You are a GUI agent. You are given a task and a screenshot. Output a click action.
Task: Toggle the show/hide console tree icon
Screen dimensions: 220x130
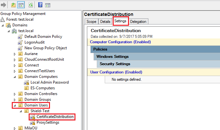click(21, 5)
